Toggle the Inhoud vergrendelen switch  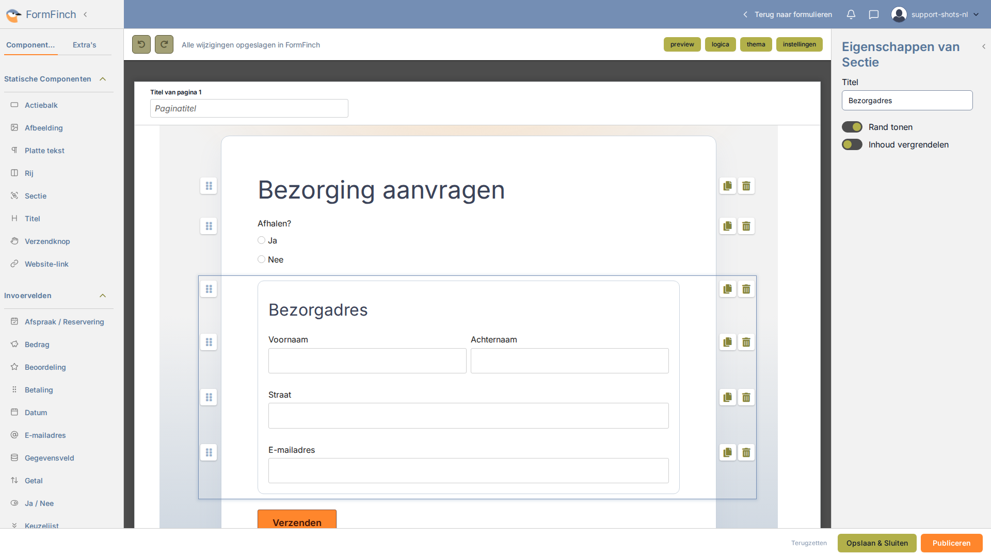pos(852,144)
